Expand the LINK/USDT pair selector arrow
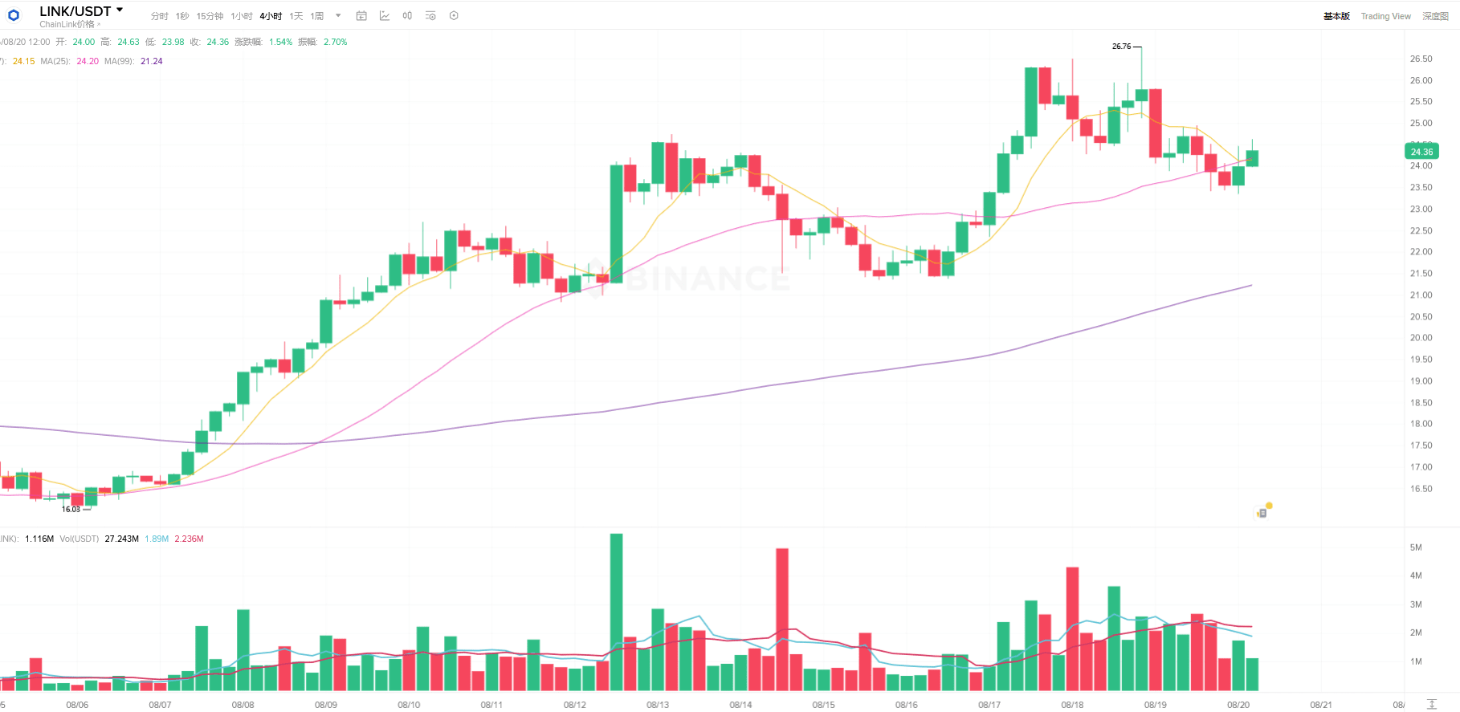Image resolution: width=1460 pixels, height=712 pixels. pyautogui.click(x=120, y=10)
